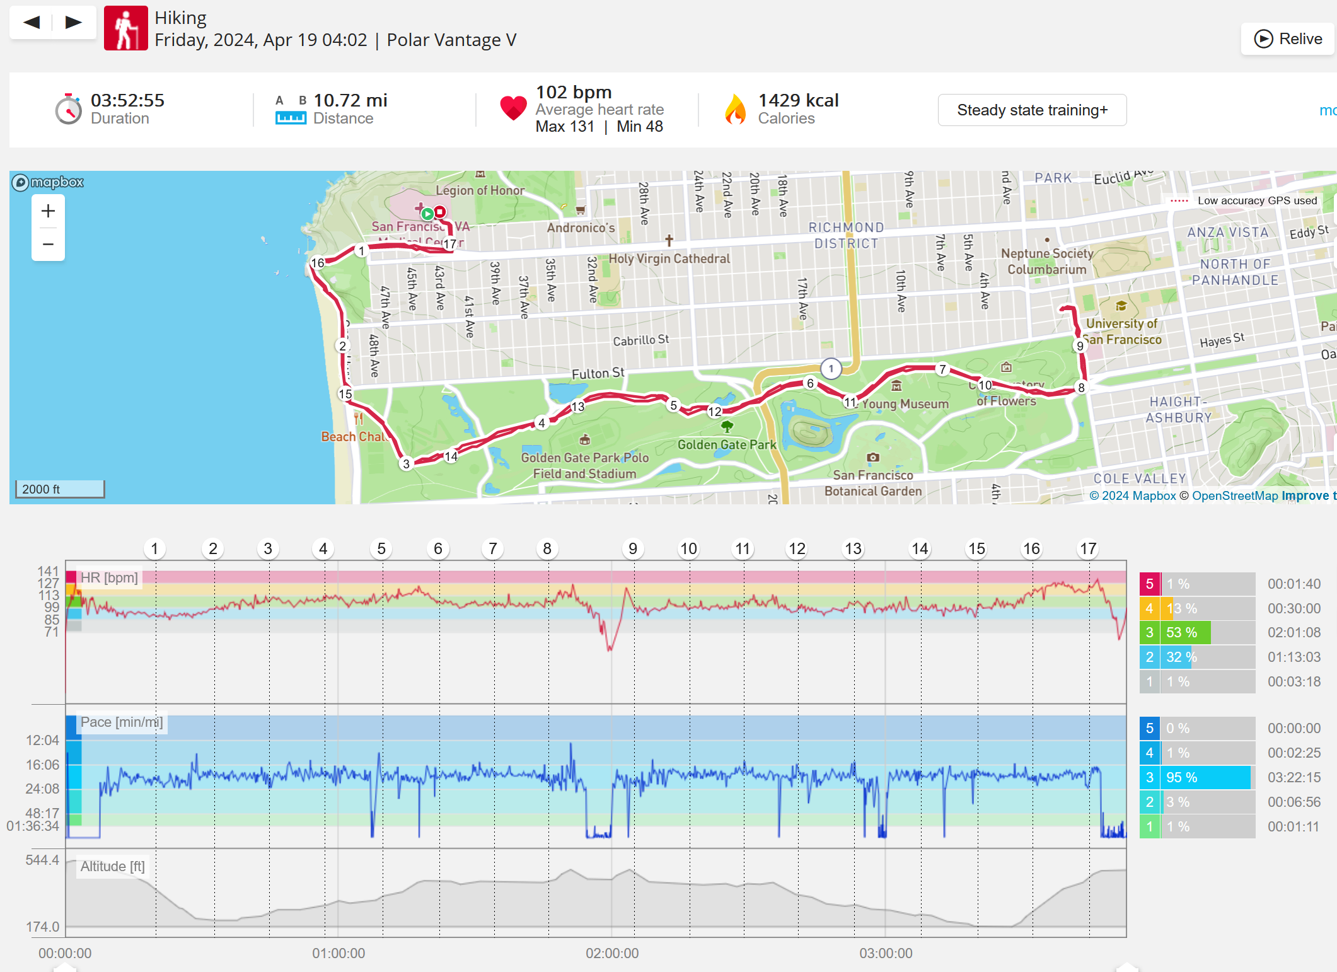The height and width of the screenshot is (972, 1337).
Task: Click the Steady state training+ button
Action: tap(1031, 110)
